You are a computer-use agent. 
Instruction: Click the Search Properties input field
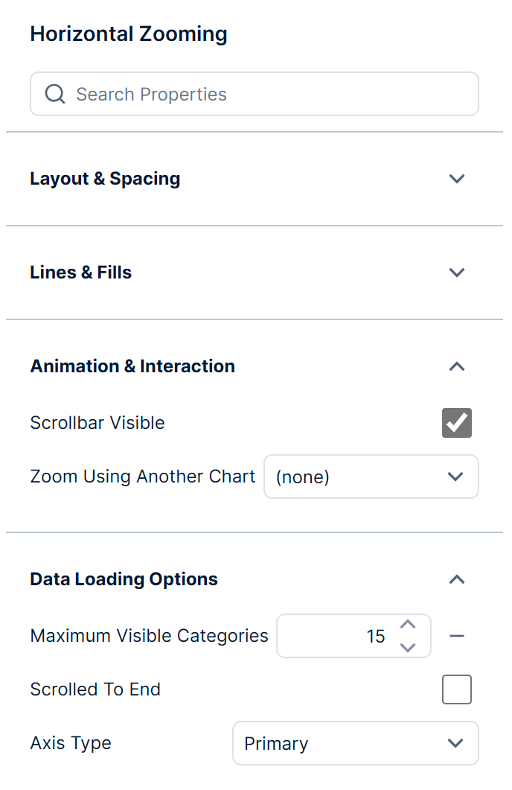(254, 94)
